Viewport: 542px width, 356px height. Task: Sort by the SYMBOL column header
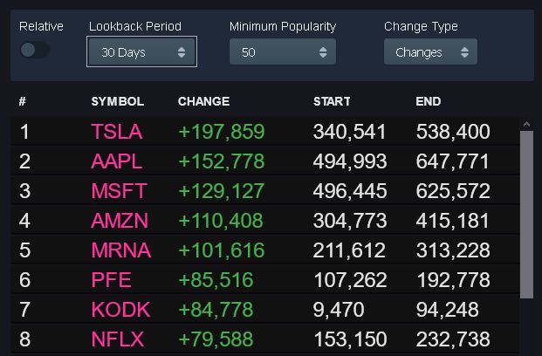(x=117, y=102)
